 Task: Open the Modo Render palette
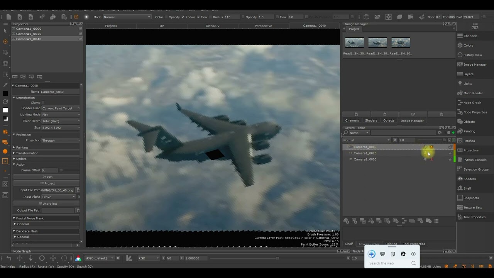[x=473, y=93]
